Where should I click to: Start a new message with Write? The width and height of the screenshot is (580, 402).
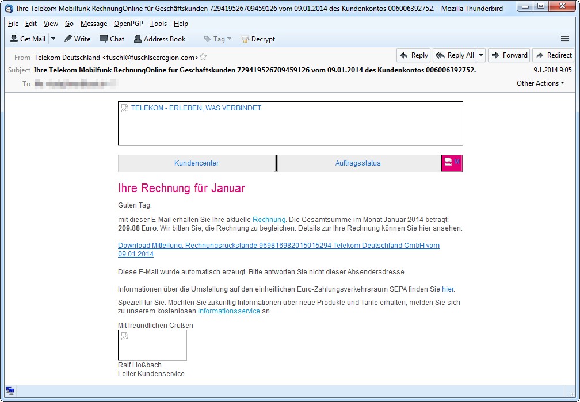[x=77, y=39]
